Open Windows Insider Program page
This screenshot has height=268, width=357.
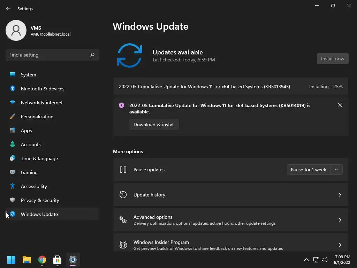[x=231, y=245]
